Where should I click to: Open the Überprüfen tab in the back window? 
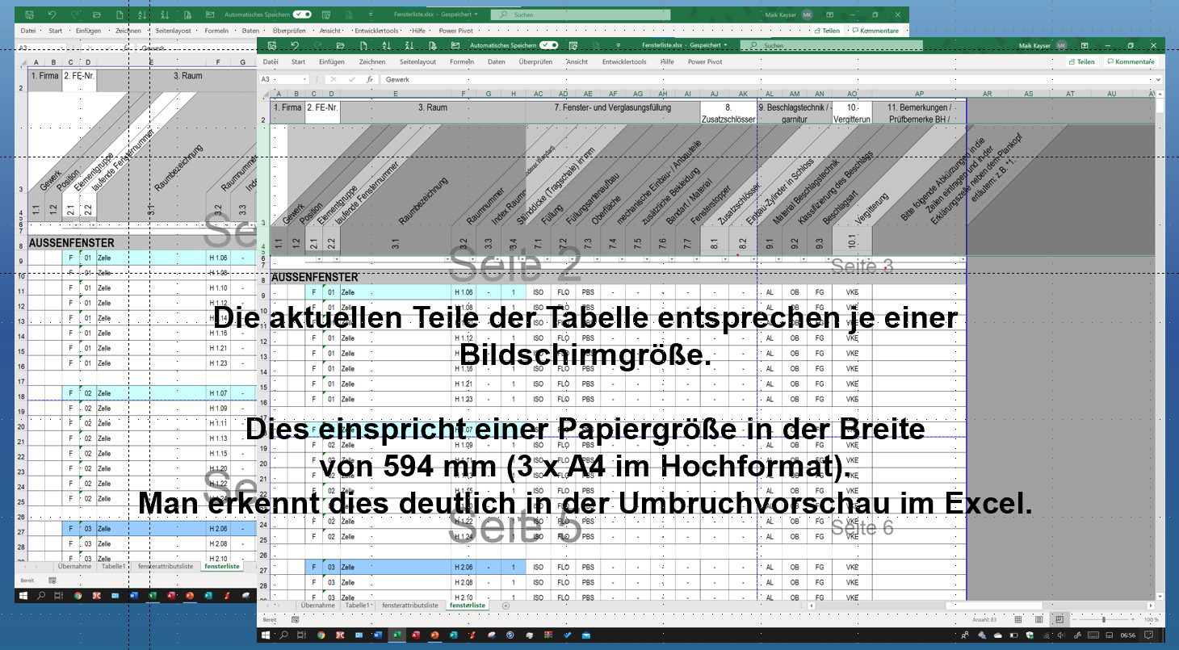[x=289, y=31]
